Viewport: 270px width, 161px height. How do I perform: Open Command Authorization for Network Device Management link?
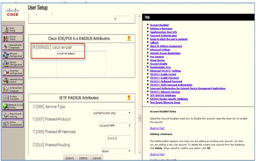point(188,88)
